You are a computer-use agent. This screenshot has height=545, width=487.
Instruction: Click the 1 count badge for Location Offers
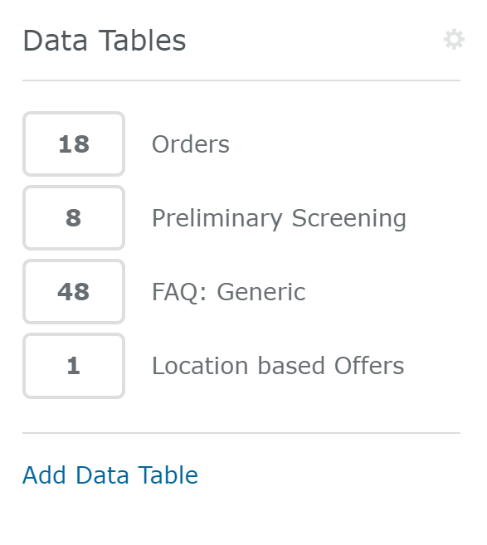point(74,366)
